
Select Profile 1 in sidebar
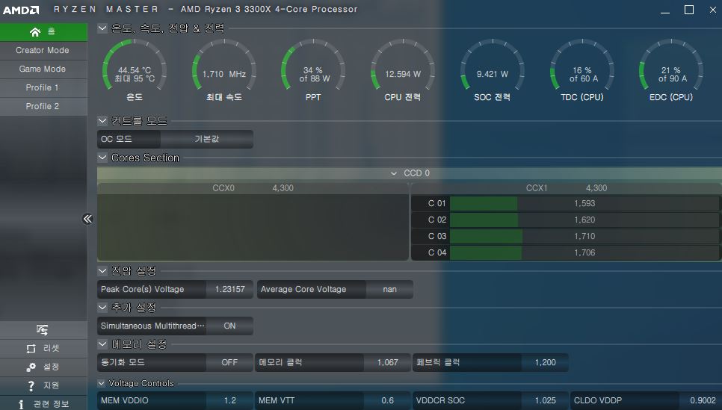43,88
